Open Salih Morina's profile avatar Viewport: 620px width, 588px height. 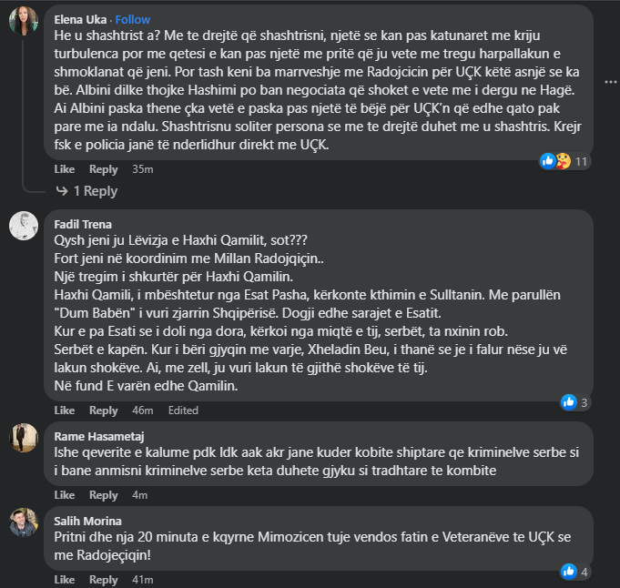coord(24,522)
